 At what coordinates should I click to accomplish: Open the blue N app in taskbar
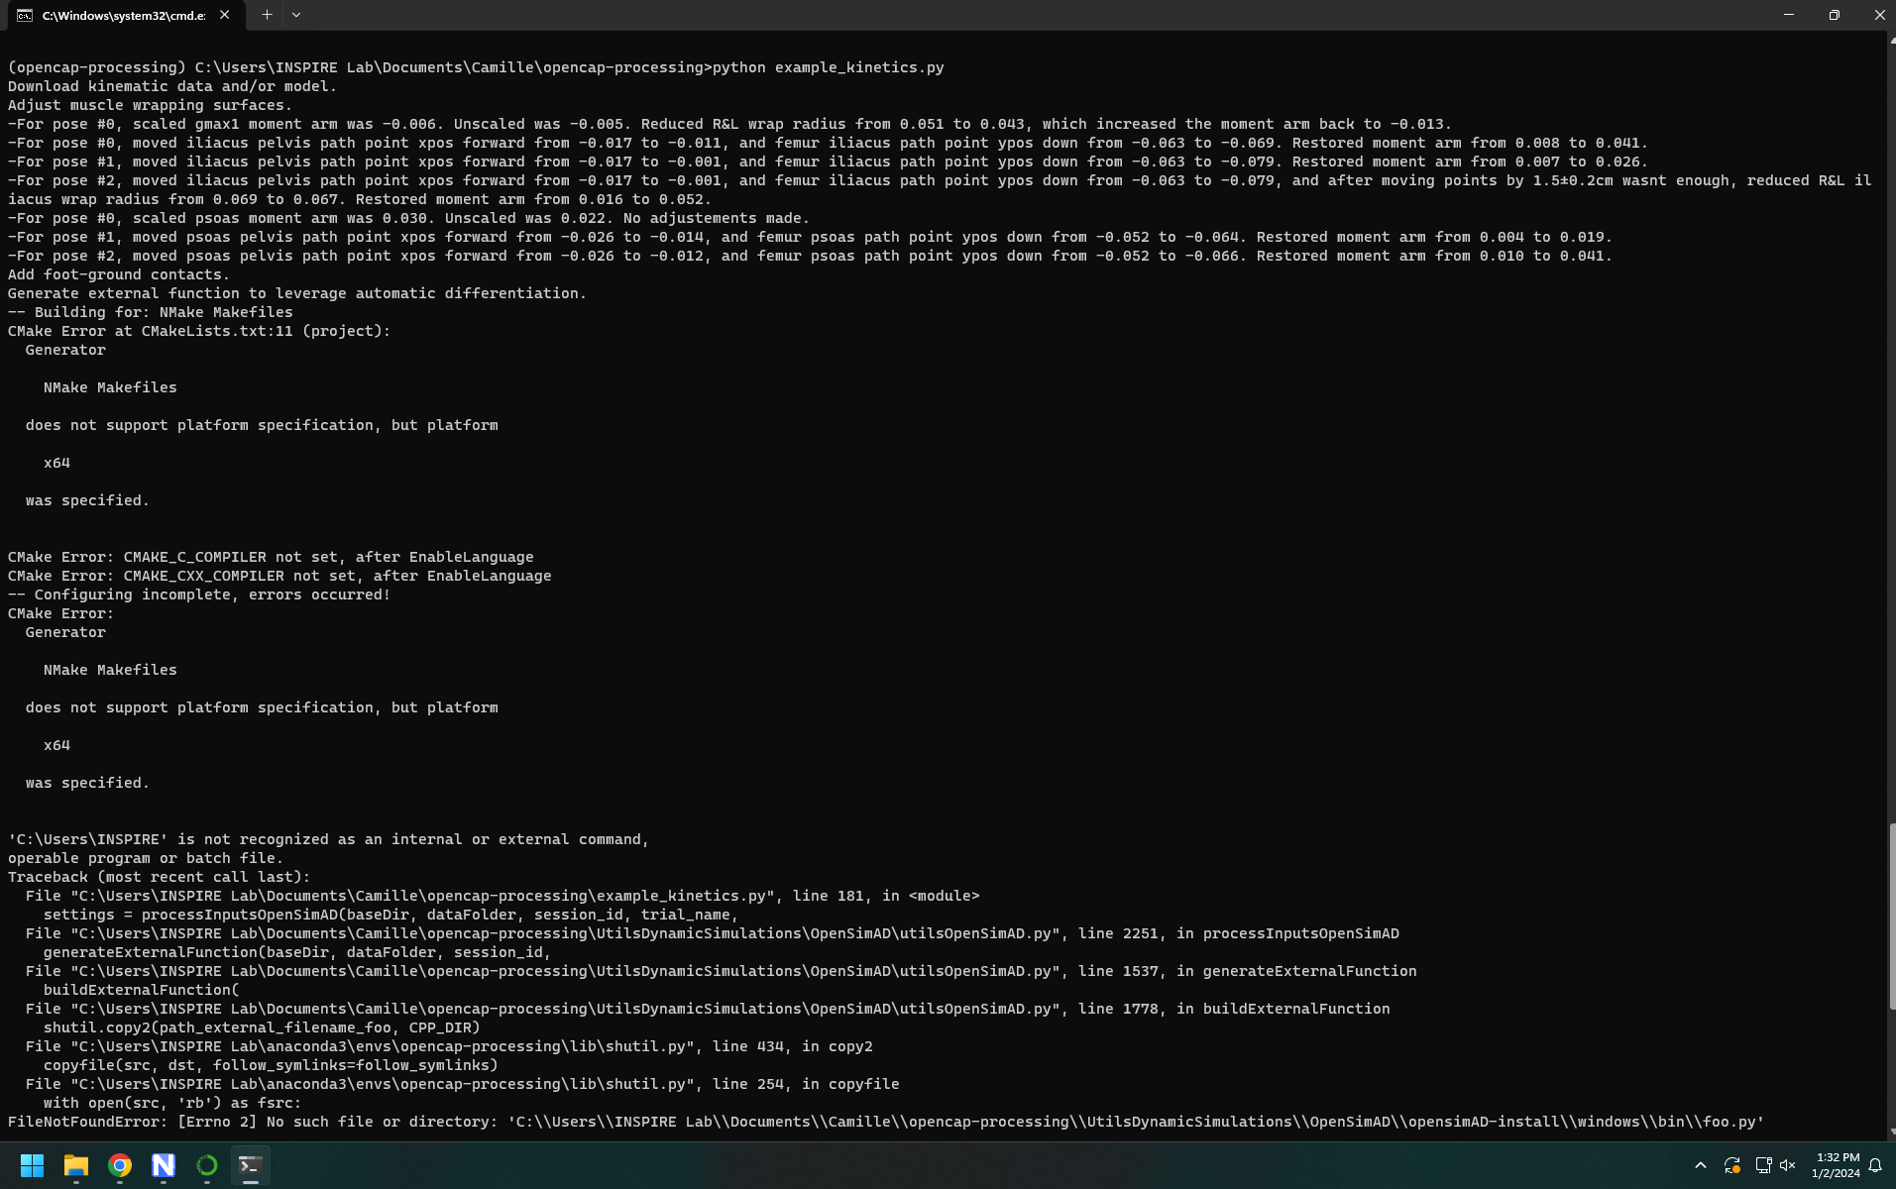pyautogui.click(x=164, y=1165)
